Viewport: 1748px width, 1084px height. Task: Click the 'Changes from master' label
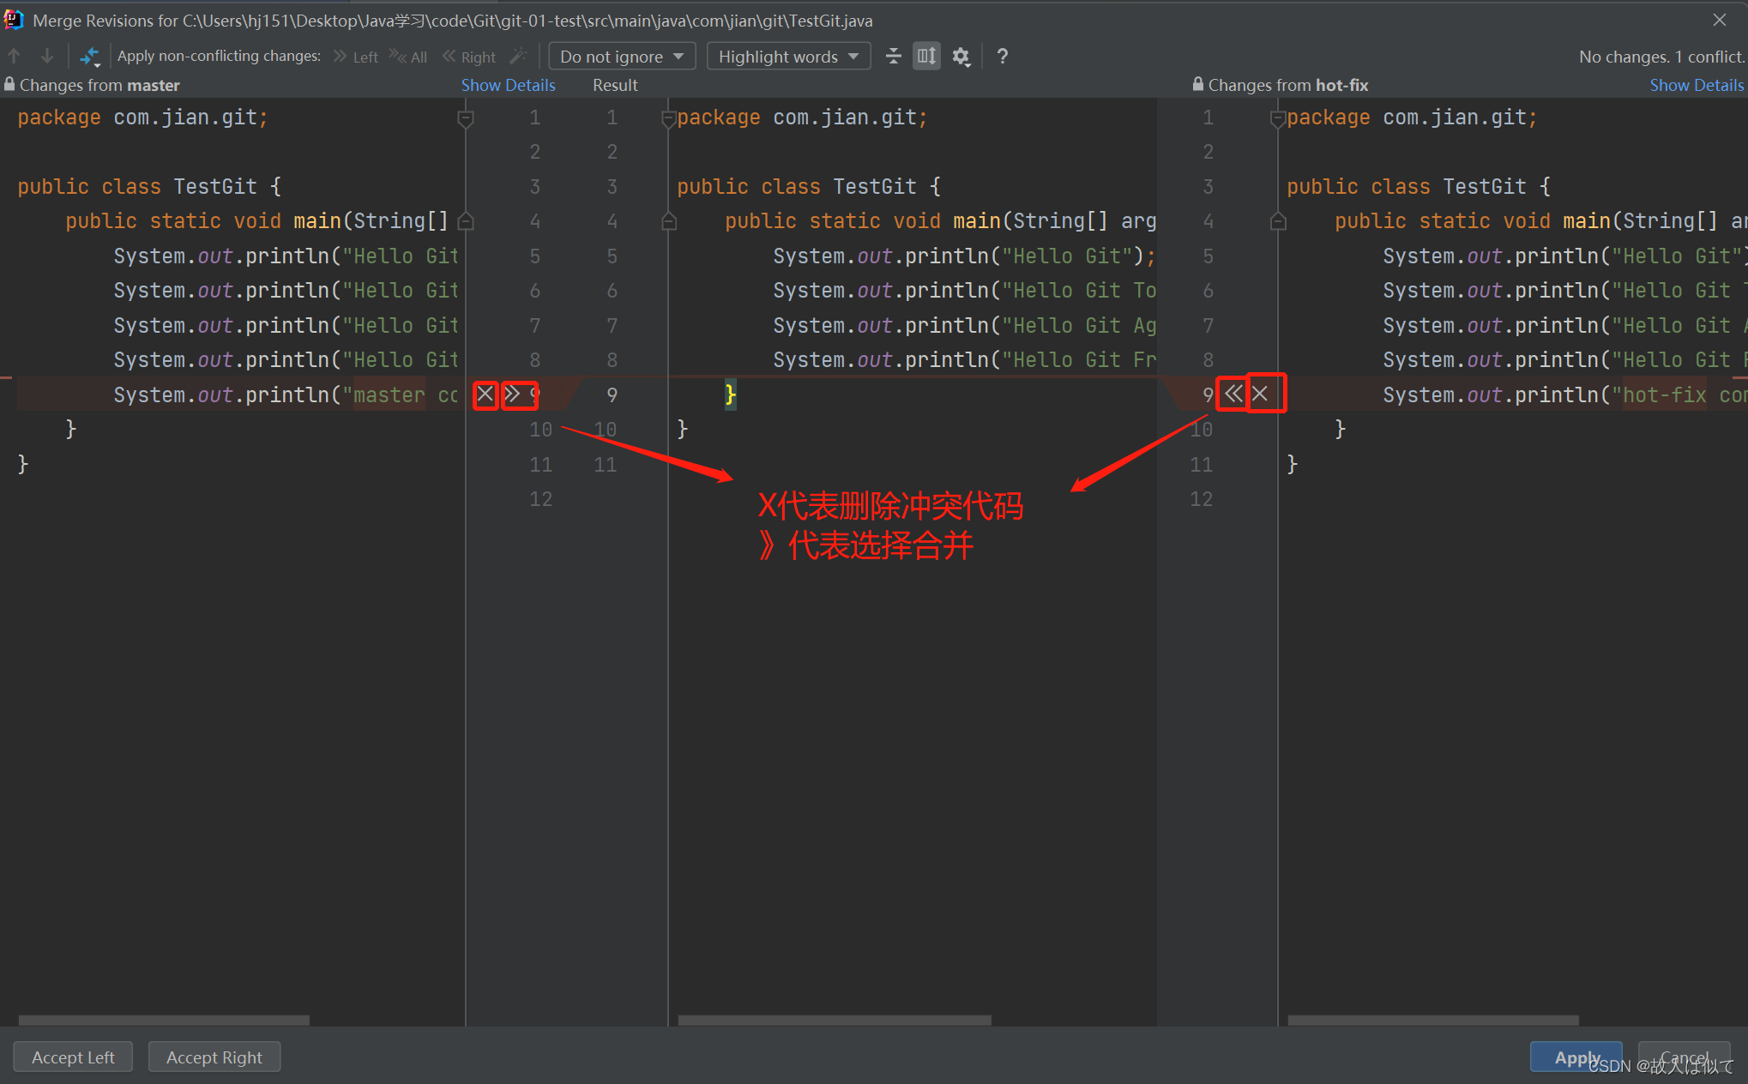[99, 85]
